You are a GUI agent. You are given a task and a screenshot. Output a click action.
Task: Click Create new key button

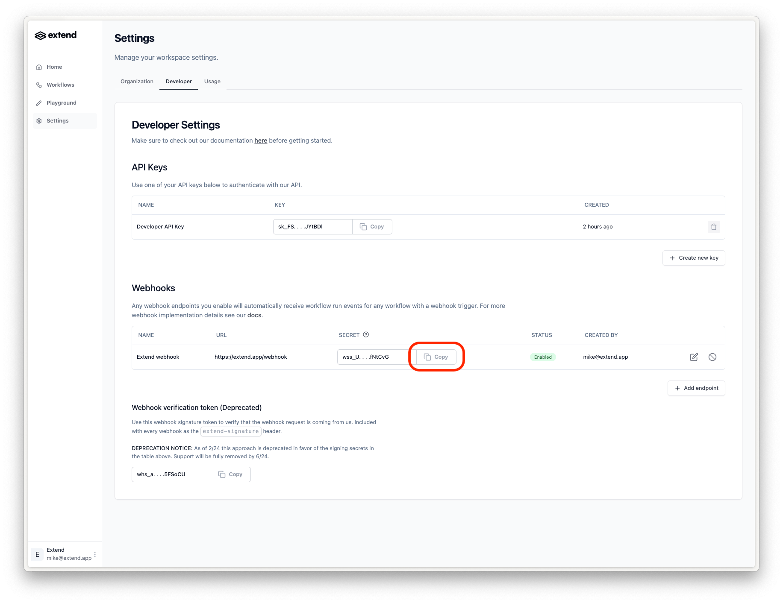pos(694,258)
